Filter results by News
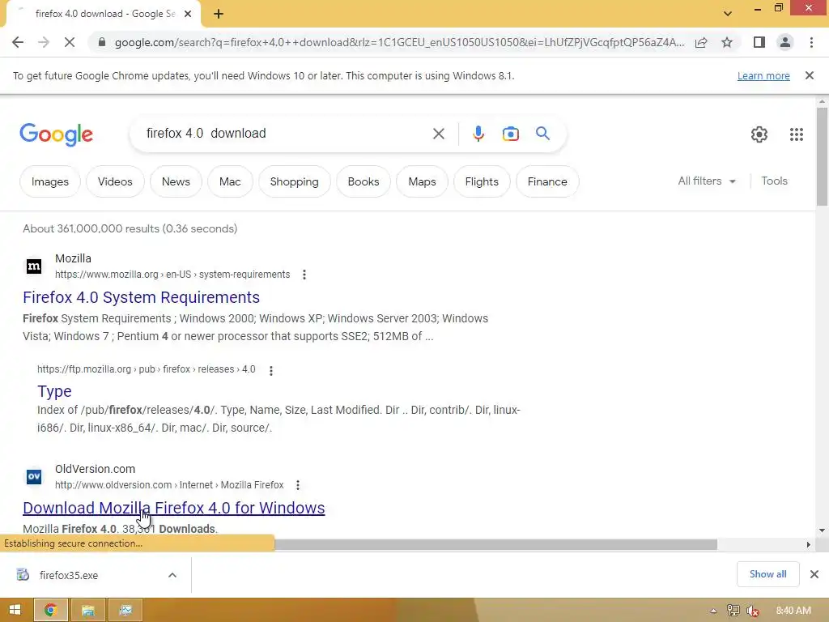 point(176,181)
